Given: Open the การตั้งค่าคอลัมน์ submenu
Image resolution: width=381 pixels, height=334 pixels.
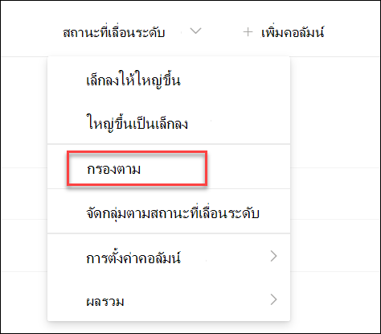Looking at the screenshot, I should coord(169,257).
